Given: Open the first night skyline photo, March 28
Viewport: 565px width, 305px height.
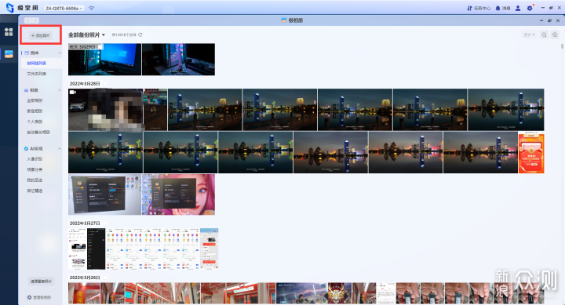Looking at the screenshot, I should pyautogui.click(x=205, y=110).
